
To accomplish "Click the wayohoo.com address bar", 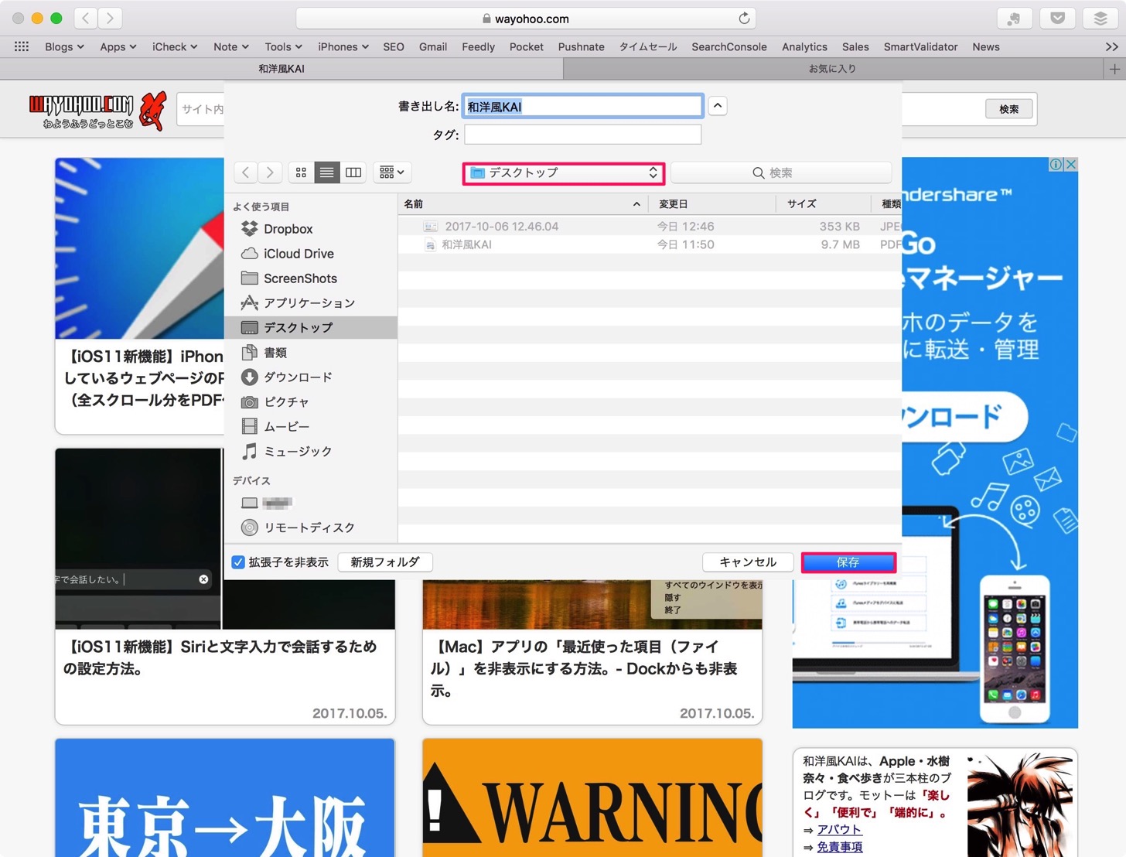I will [x=526, y=19].
